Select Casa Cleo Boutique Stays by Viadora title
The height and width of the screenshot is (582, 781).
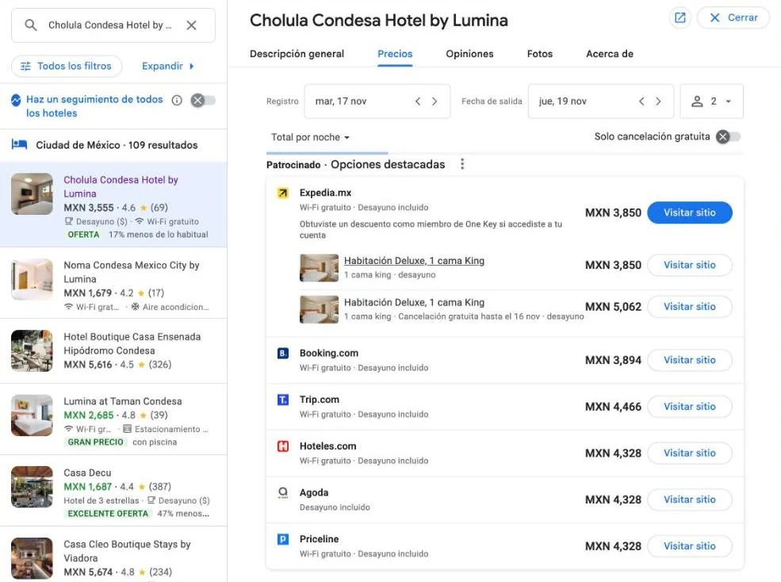point(127,551)
